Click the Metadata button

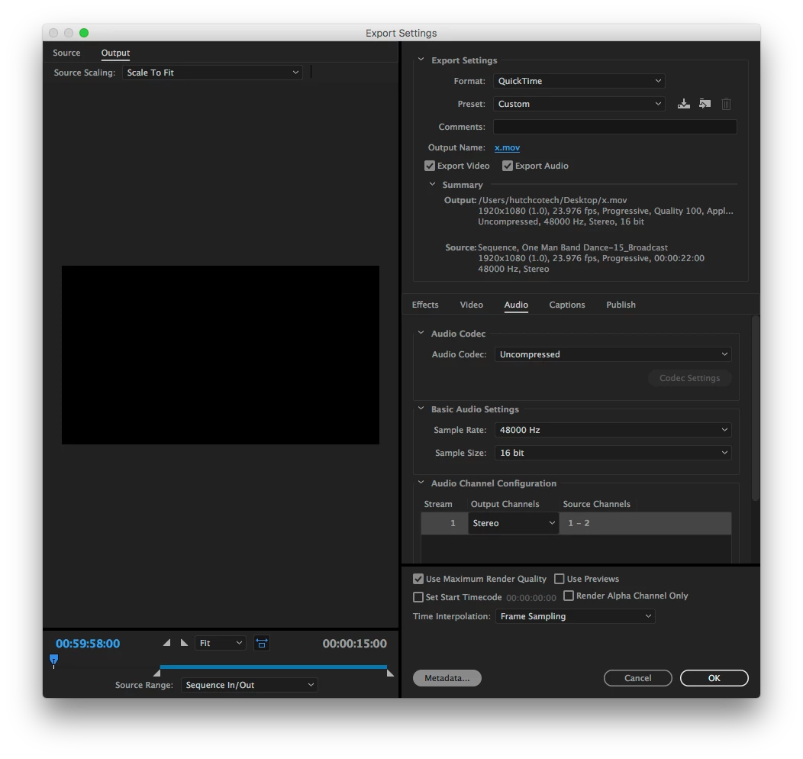pos(447,678)
